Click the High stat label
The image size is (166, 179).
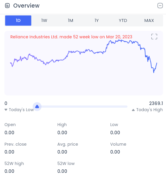[62, 125]
